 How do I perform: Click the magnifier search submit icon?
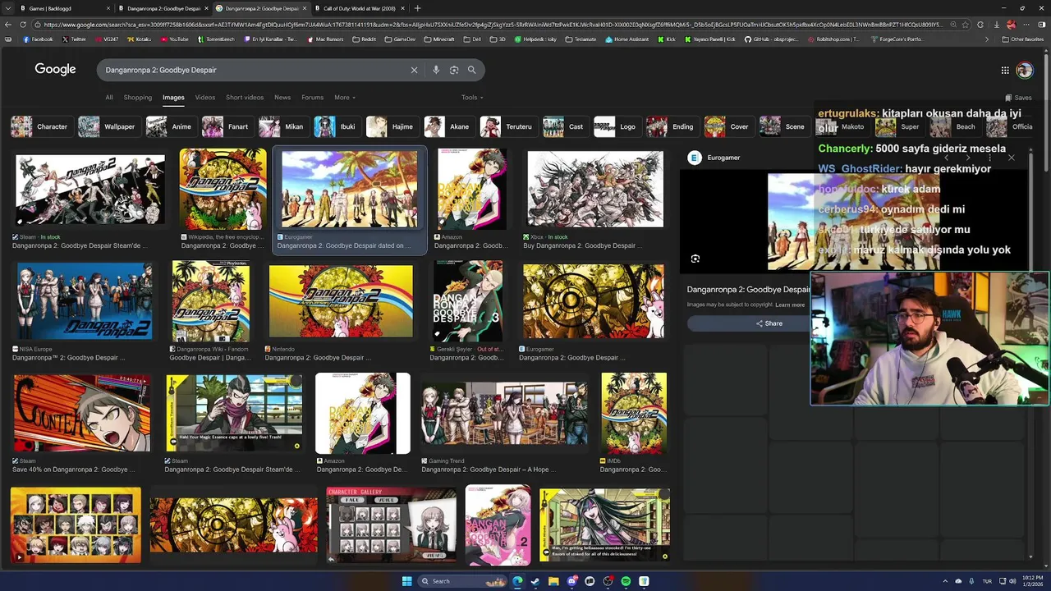(471, 70)
